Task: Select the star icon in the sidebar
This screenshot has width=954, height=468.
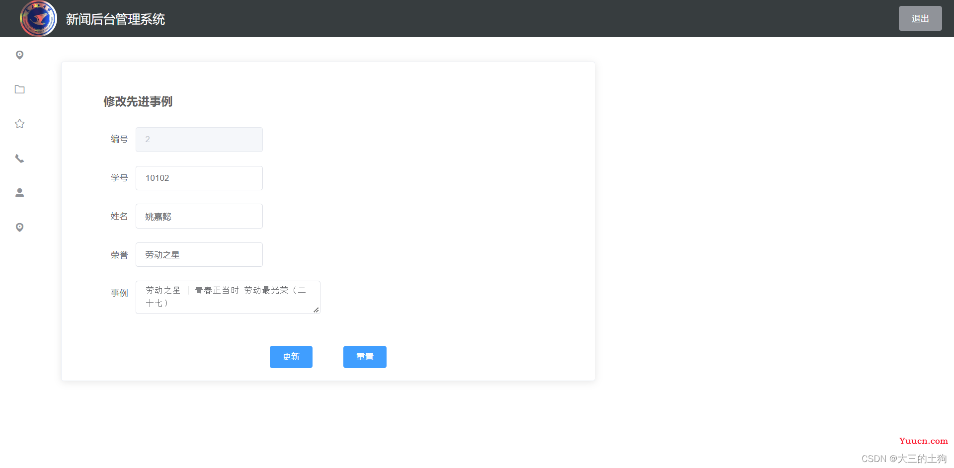Action: pyautogui.click(x=19, y=124)
